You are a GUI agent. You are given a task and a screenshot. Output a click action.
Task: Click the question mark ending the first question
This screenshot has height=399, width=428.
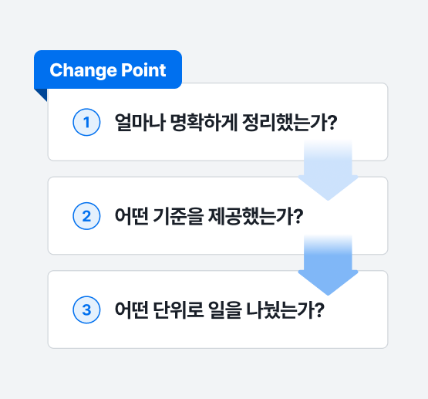point(332,122)
